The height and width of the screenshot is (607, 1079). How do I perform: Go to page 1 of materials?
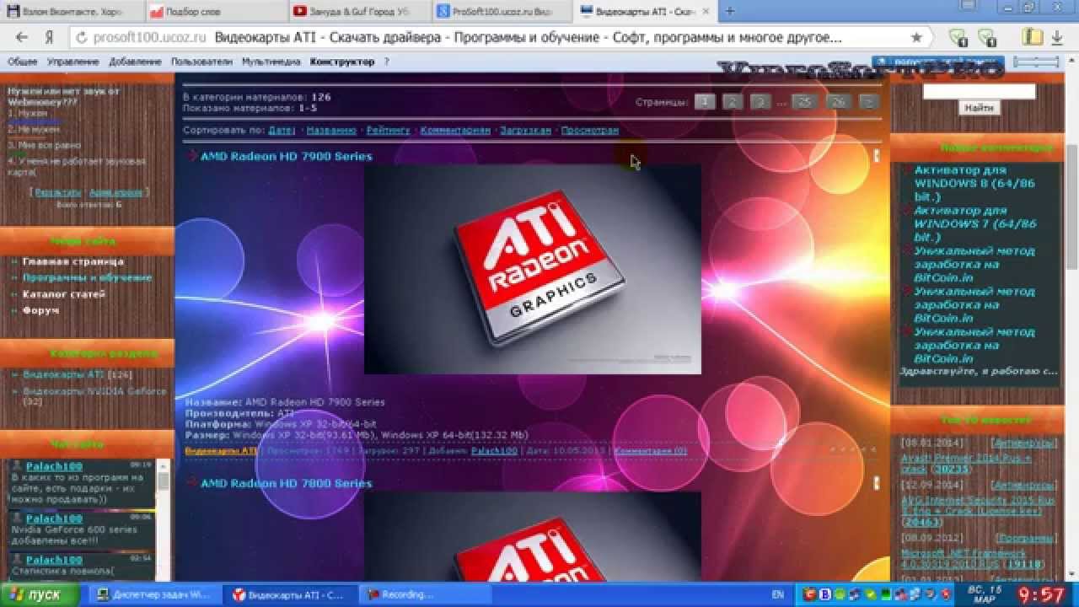click(706, 102)
